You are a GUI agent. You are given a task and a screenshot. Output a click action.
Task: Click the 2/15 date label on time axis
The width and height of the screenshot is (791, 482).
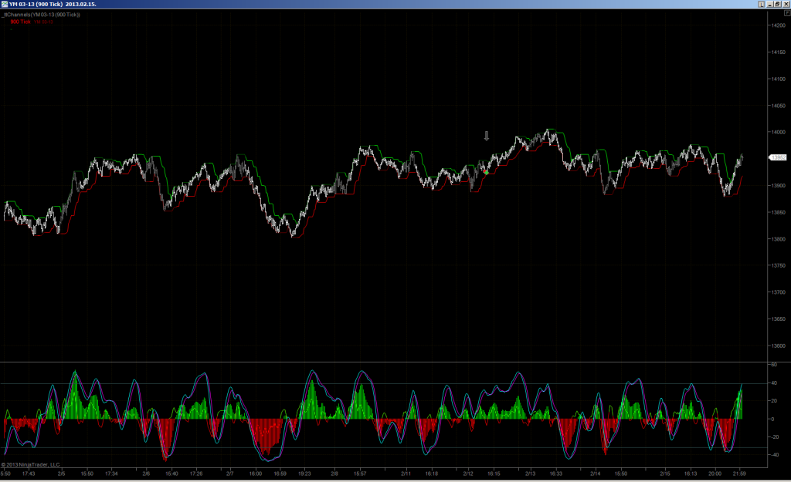[665, 474]
